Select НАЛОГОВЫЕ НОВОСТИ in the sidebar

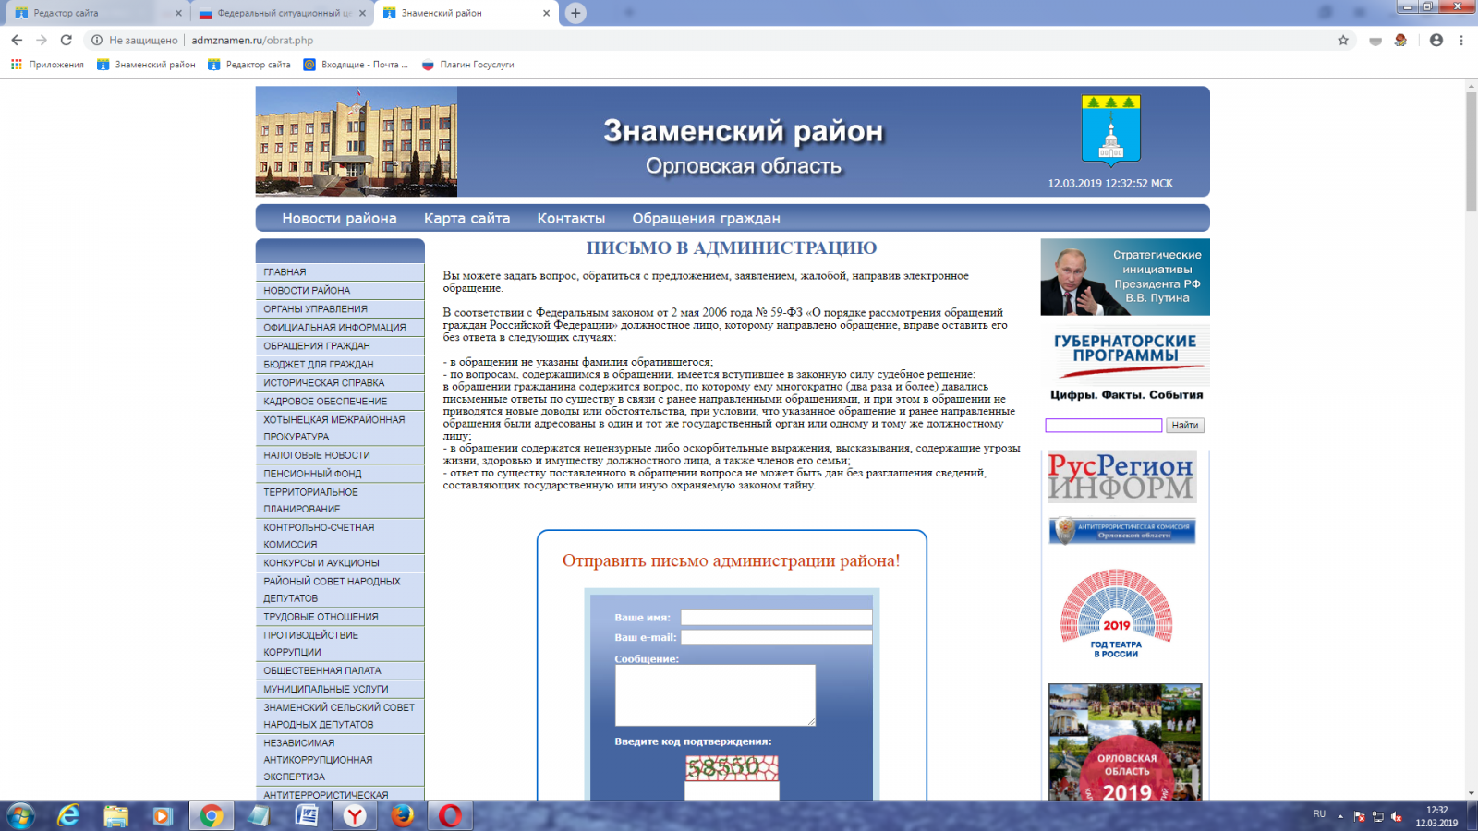pos(340,455)
